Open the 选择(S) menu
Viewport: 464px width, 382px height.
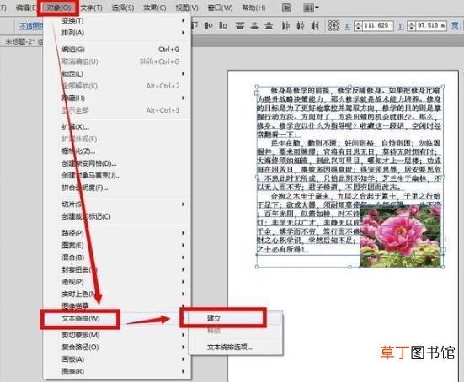(123, 8)
